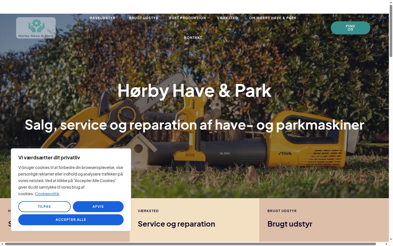This screenshot has width=393, height=246.
Task: Click the small VÆRKSTED card label
Action: click(x=148, y=211)
